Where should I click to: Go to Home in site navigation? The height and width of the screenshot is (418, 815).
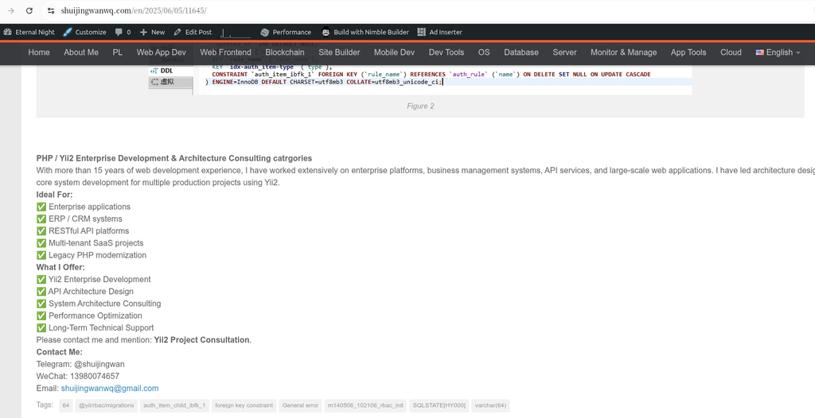39,52
